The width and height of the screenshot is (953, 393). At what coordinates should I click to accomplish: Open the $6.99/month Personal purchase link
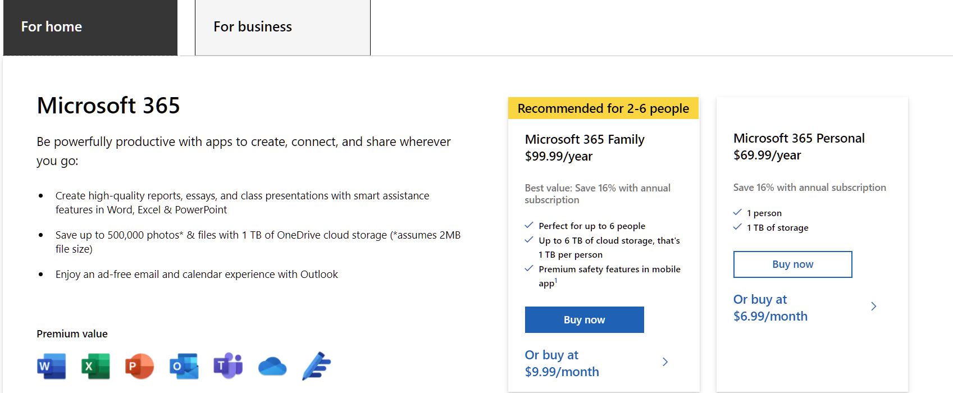click(770, 308)
